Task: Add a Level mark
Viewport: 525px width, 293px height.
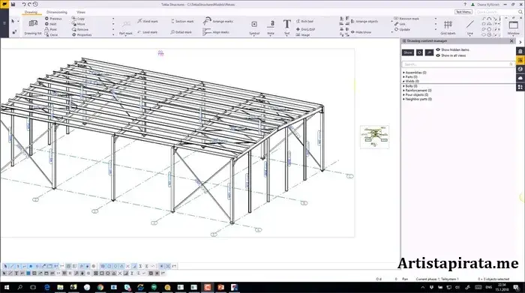Action: tap(147, 32)
